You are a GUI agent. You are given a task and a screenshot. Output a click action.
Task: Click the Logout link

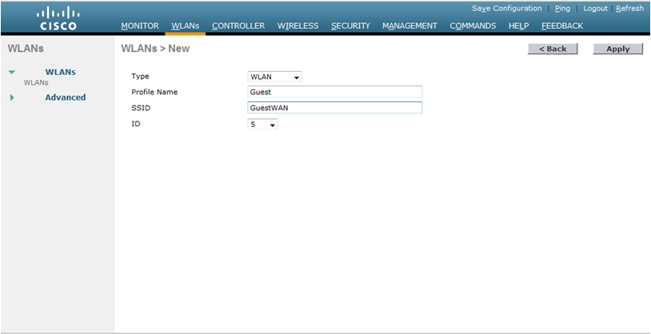pyautogui.click(x=595, y=8)
